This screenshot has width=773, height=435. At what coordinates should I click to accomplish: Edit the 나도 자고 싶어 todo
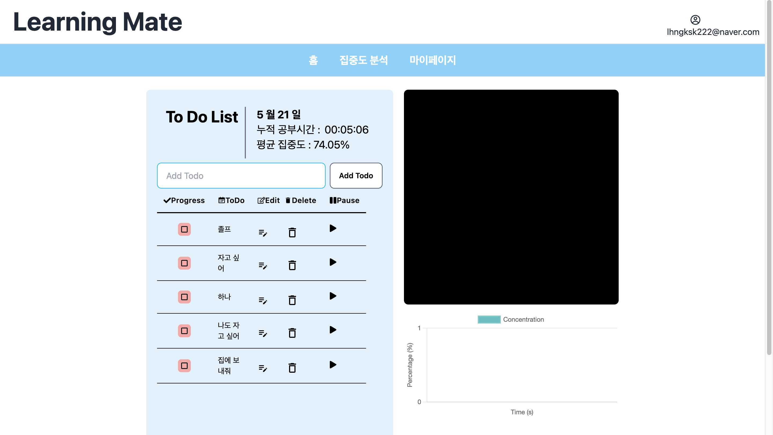pos(263,333)
